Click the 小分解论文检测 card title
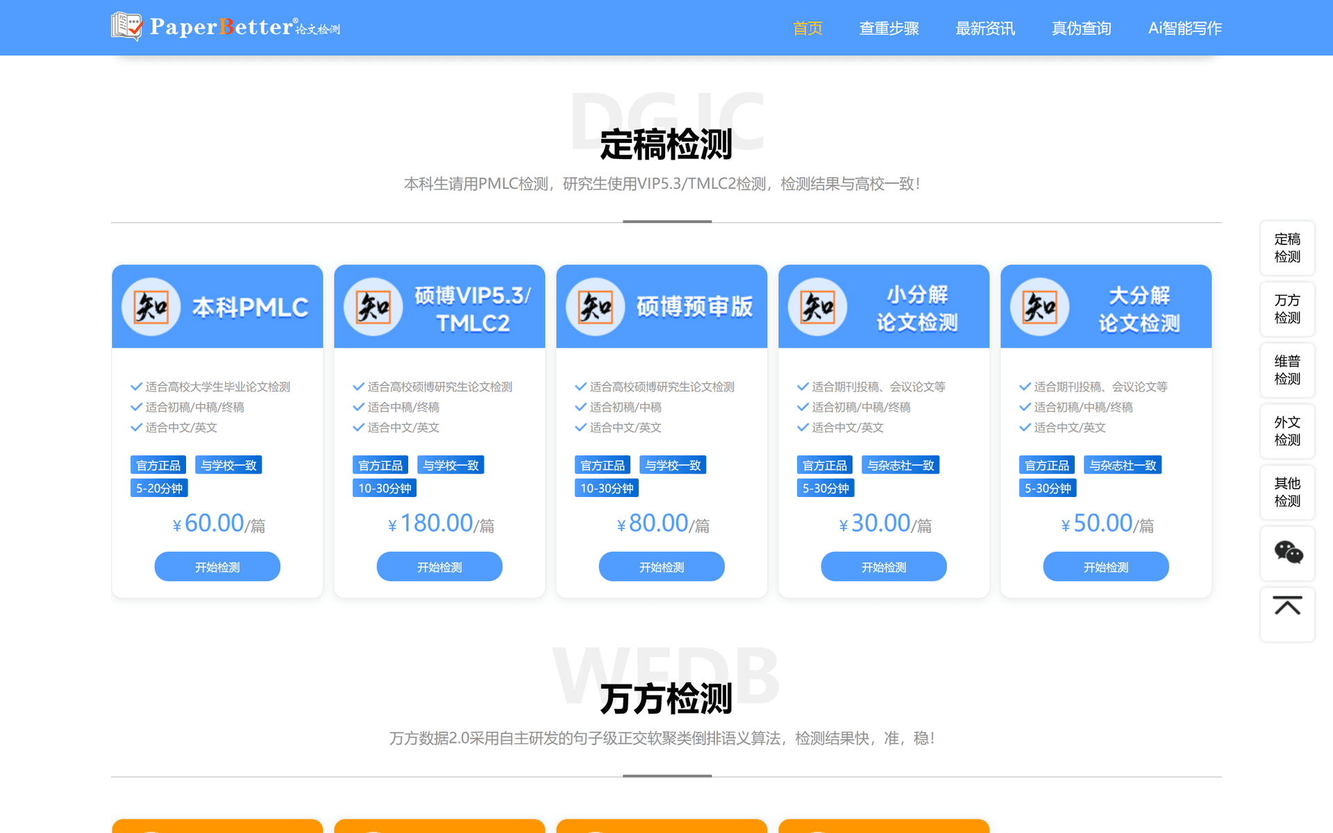Image resolution: width=1333 pixels, height=833 pixels. pos(917,309)
